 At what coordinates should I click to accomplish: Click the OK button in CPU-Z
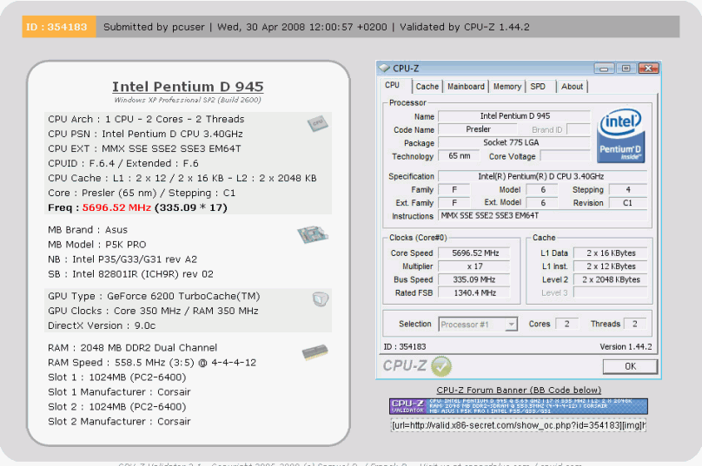click(630, 366)
